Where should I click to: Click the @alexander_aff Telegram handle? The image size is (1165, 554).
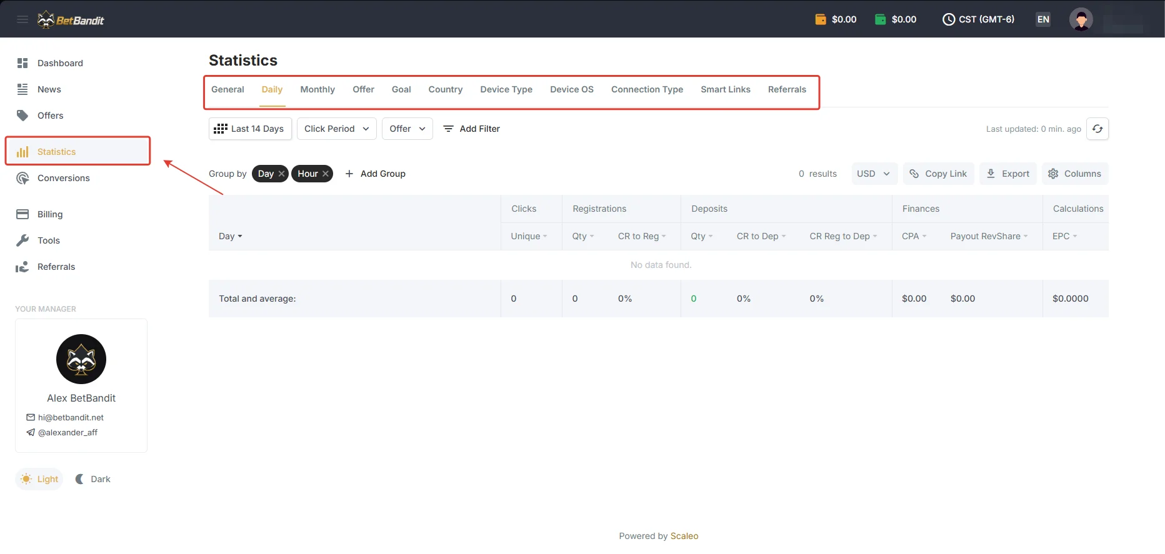67,432
